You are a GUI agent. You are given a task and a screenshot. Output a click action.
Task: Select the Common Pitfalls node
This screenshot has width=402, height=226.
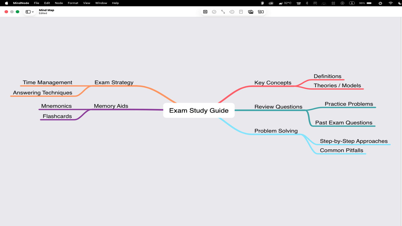[341, 150]
